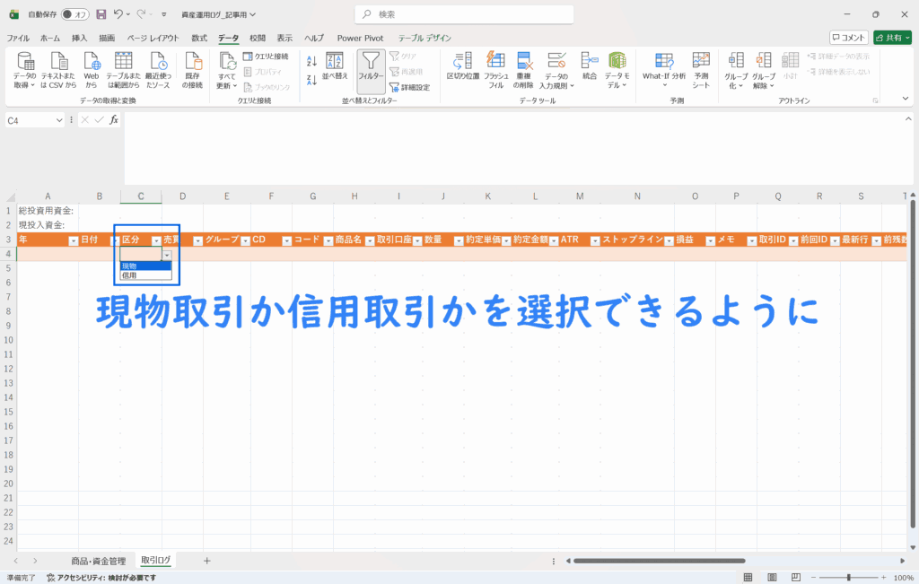Toggle the AutoSave switch
The image size is (919, 584).
coord(74,14)
